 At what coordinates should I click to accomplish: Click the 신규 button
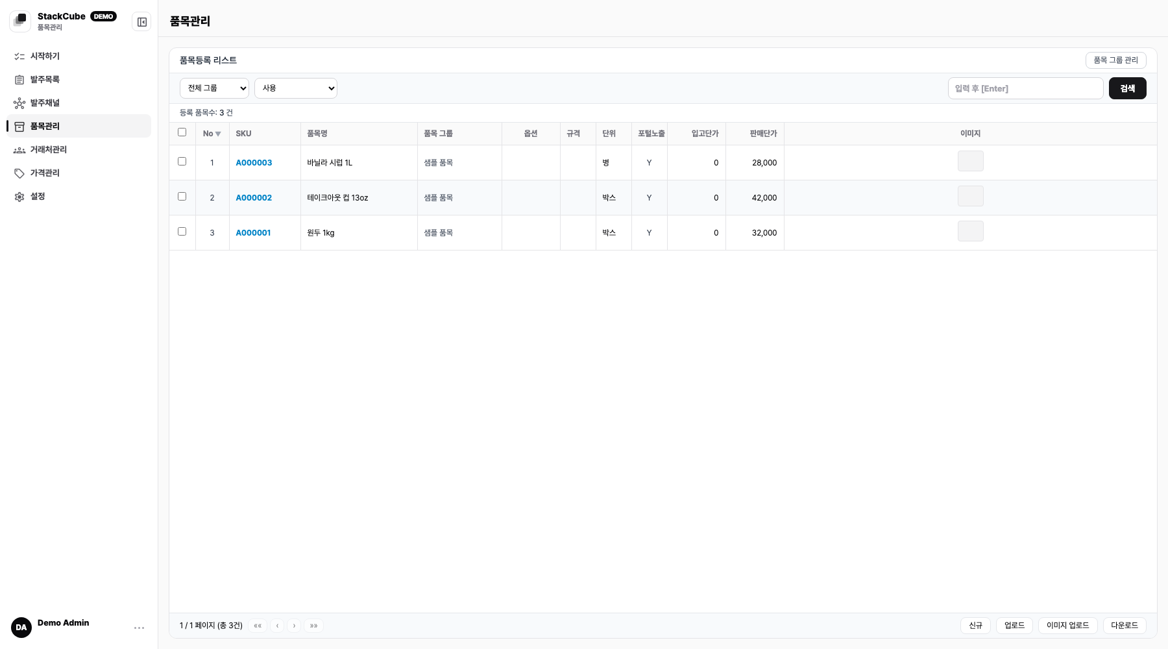point(975,626)
